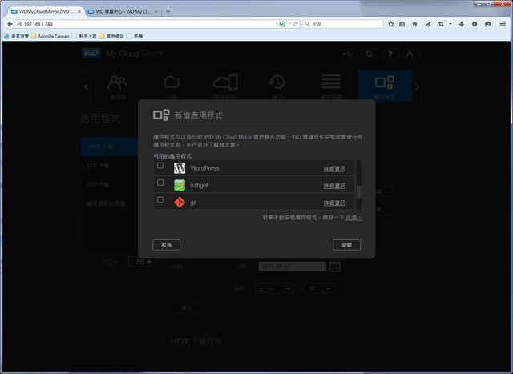Open details link for WordPress
Viewport: 513px width, 374px height.
(x=334, y=169)
